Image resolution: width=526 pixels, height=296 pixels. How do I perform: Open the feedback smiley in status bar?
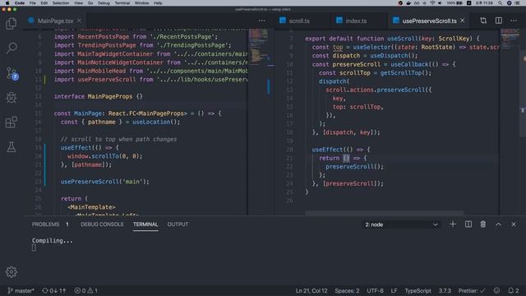pos(496,290)
